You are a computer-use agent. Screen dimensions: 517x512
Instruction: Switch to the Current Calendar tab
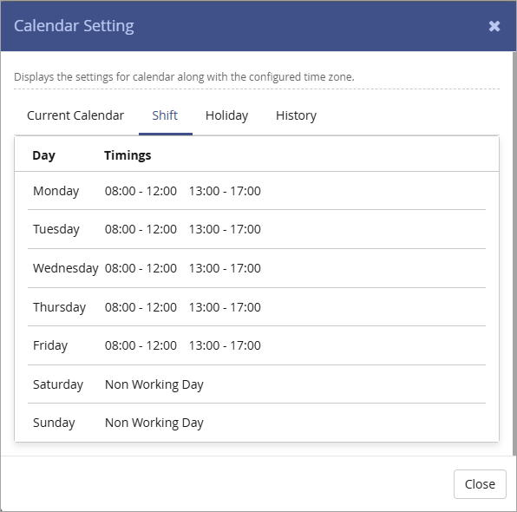[75, 115]
